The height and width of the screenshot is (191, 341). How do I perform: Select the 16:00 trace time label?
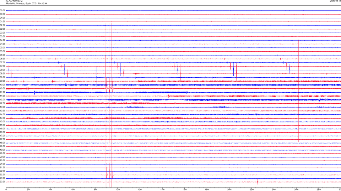(2, 129)
